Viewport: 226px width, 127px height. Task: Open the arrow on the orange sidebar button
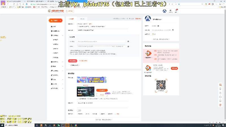point(60,21)
